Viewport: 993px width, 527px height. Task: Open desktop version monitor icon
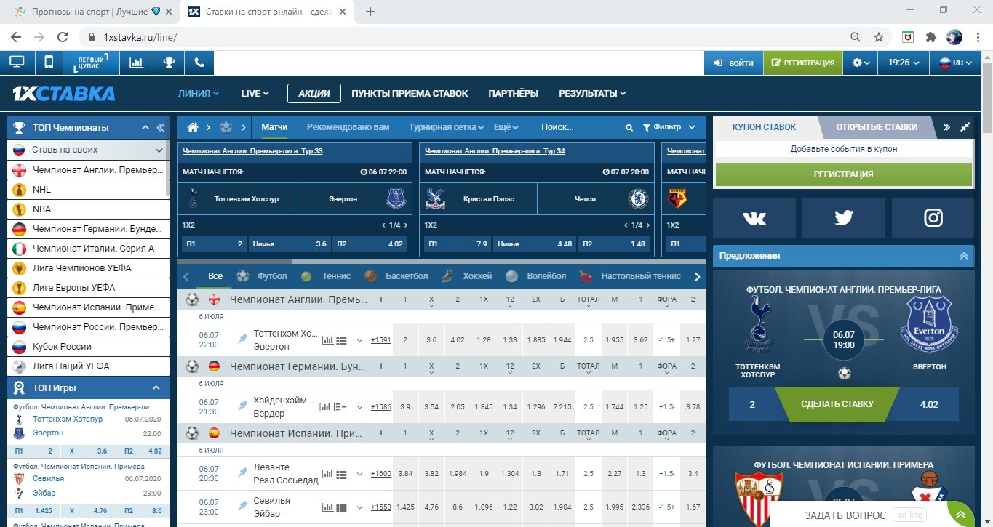[17, 63]
